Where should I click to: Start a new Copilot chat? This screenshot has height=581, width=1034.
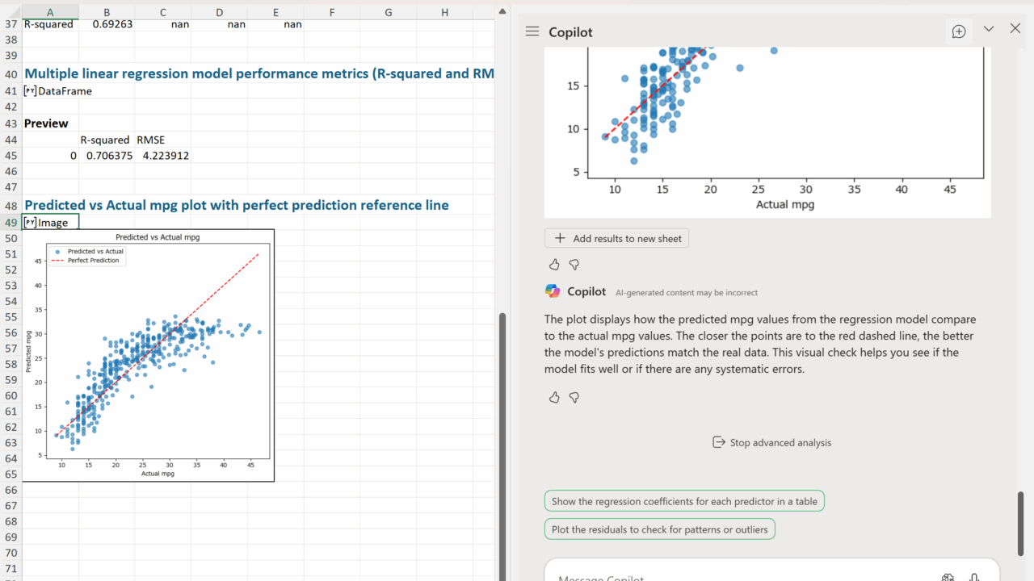click(959, 31)
